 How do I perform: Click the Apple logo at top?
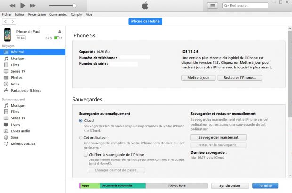[x=145, y=6]
